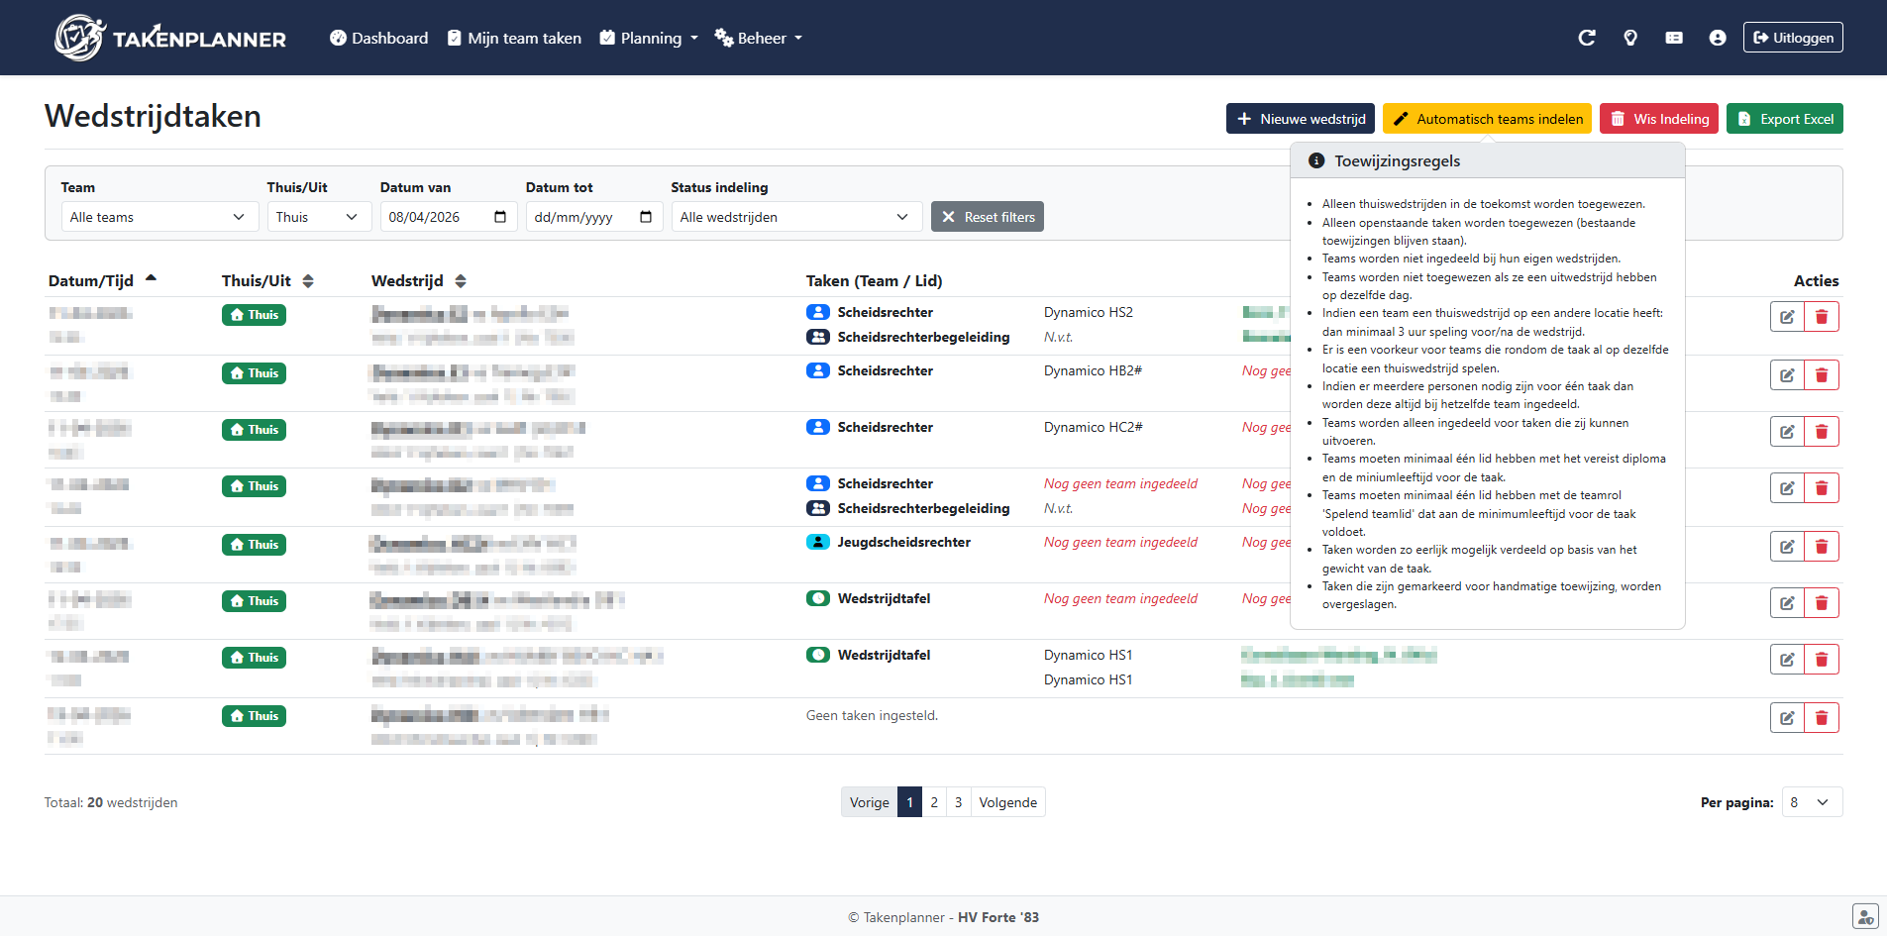The height and width of the screenshot is (936, 1887).
Task: Expand the Status indeling dropdown
Action: pos(795,217)
